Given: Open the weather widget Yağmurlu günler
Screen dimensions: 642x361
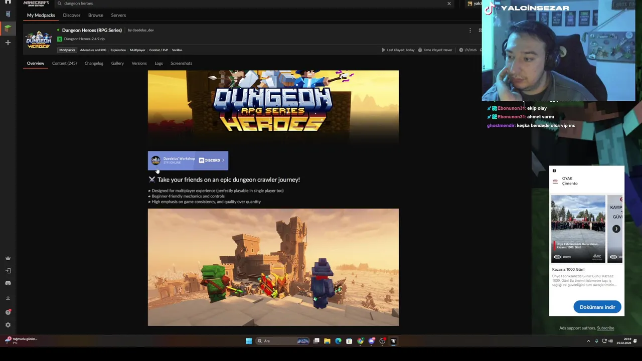Looking at the screenshot, I should click(x=21, y=341).
